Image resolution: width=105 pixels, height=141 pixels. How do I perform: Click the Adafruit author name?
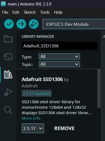pos(30,86)
